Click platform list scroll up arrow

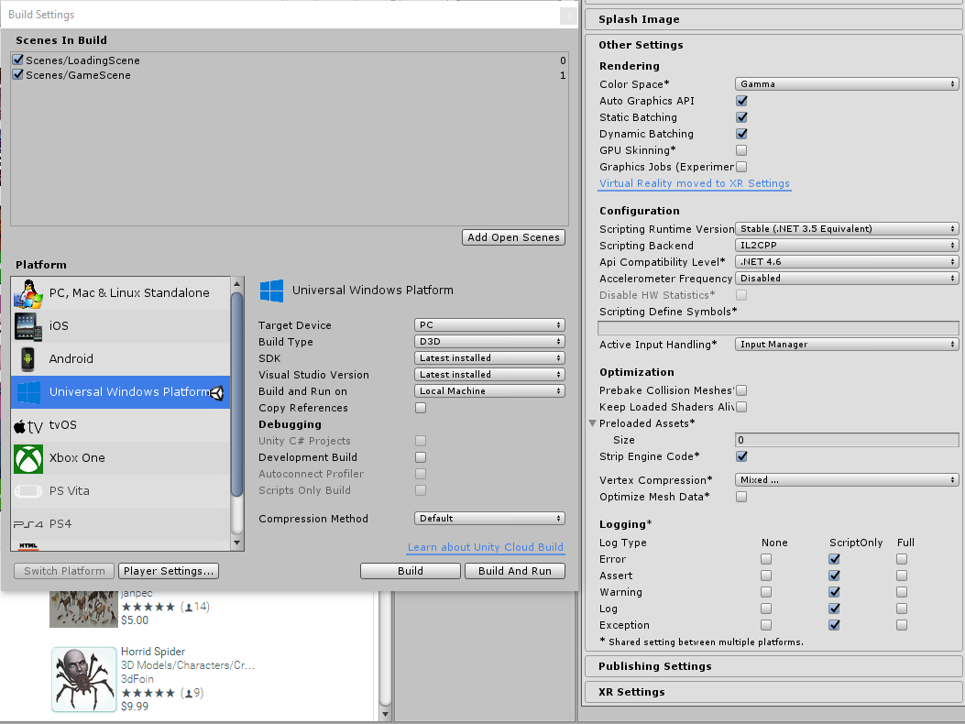click(237, 284)
